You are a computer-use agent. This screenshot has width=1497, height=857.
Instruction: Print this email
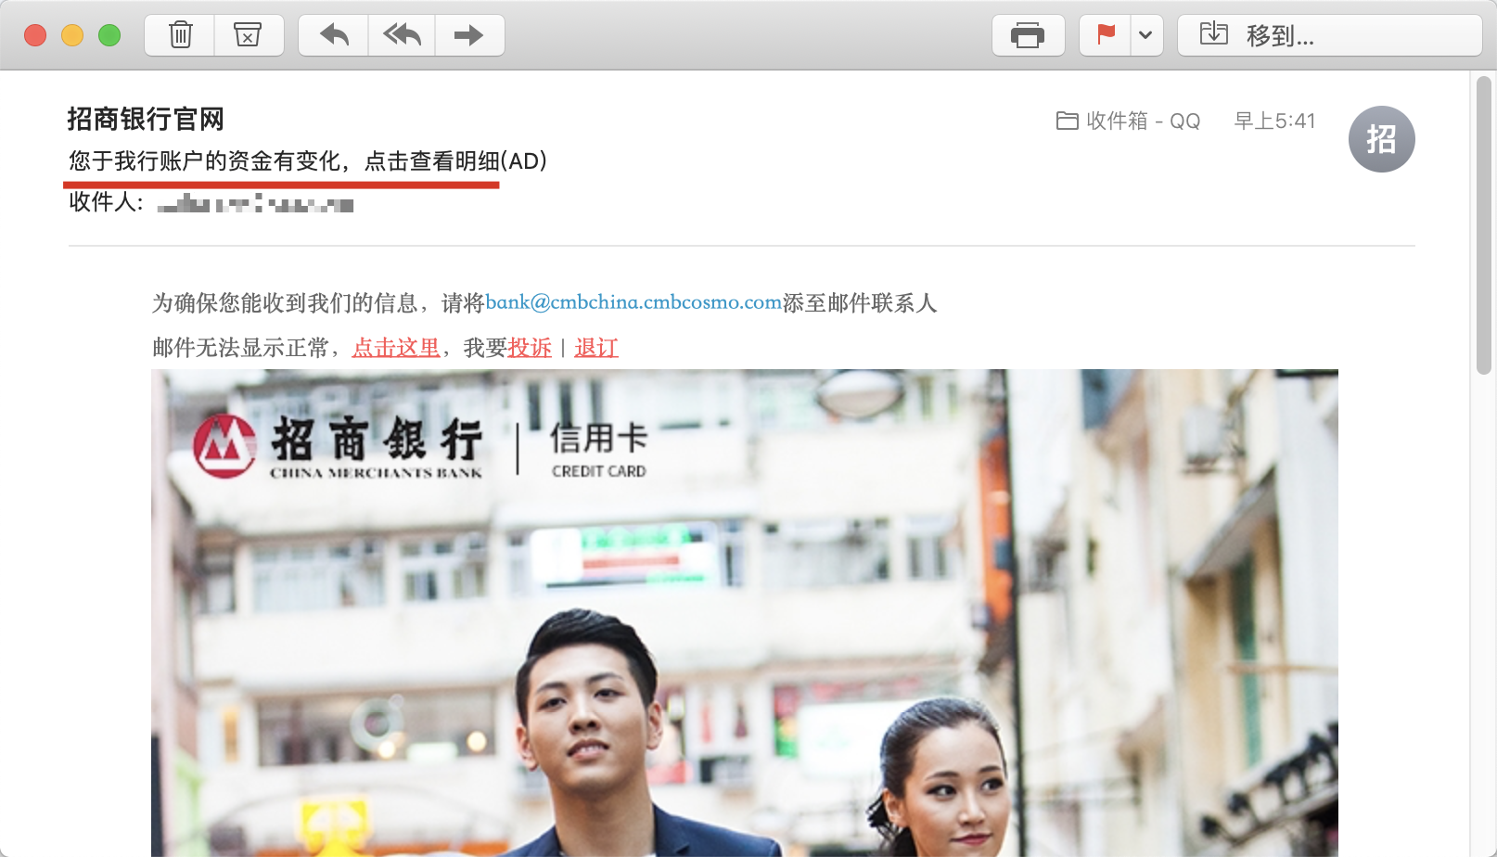1028,35
